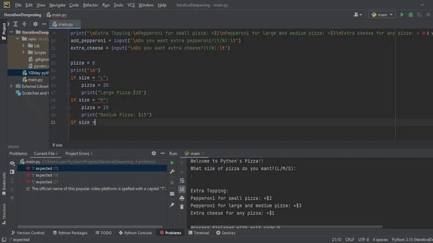433x243 pixels.
Task: Hide the Project tool window
Action: coord(44,24)
